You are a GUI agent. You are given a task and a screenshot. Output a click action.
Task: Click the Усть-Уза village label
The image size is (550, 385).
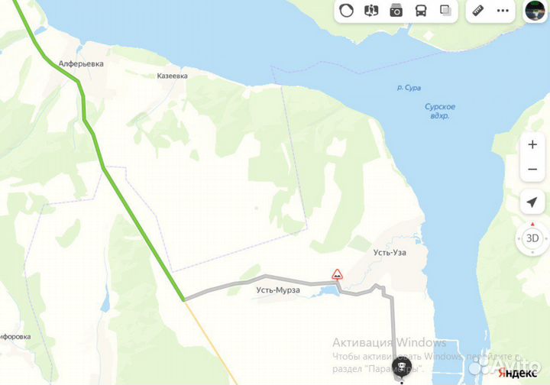pyautogui.click(x=390, y=252)
